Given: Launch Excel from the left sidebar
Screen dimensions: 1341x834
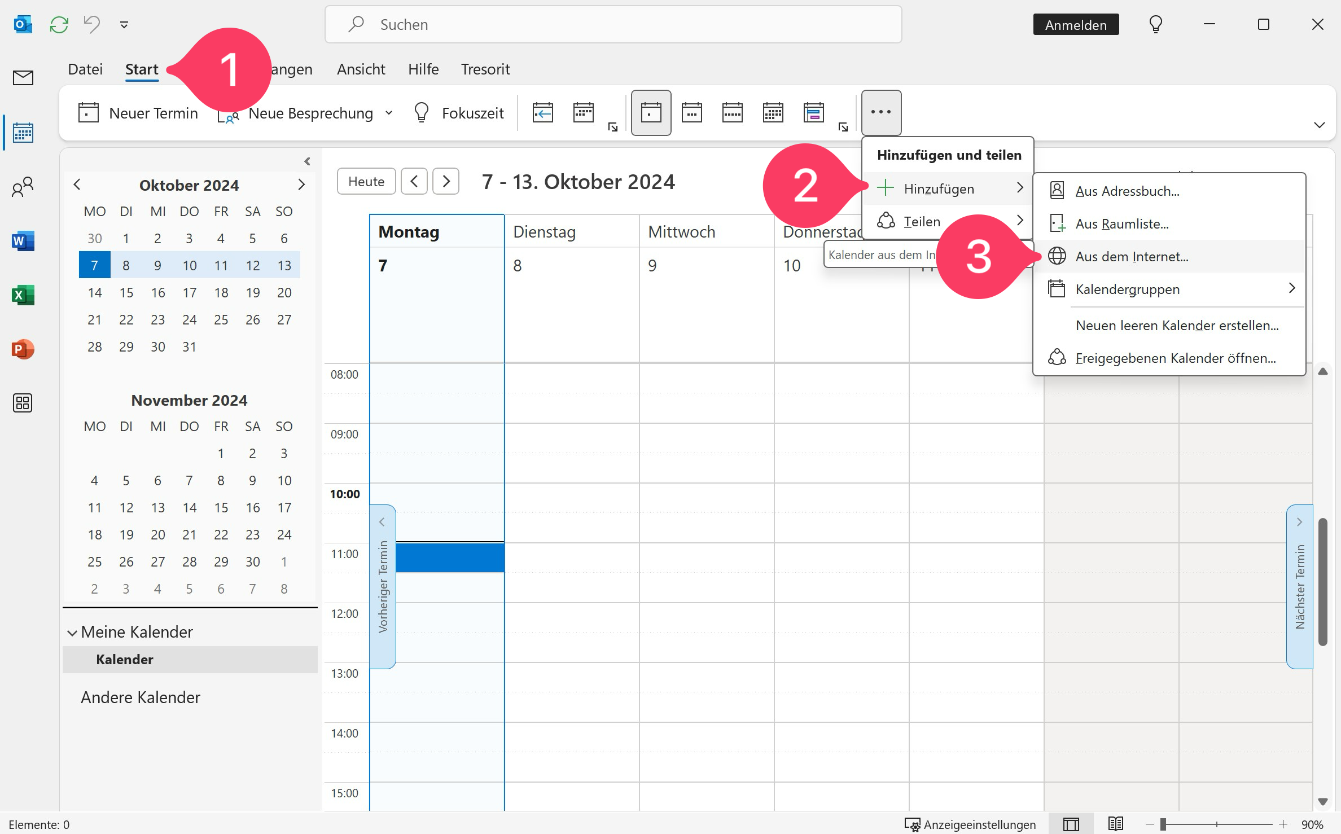Looking at the screenshot, I should tap(23, 295).
